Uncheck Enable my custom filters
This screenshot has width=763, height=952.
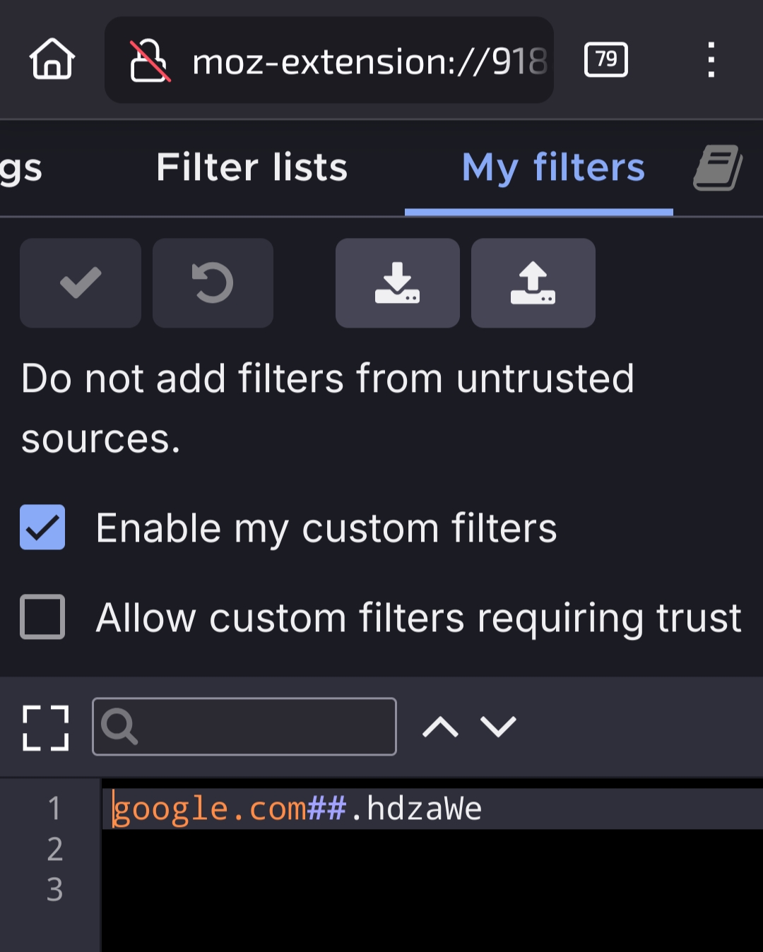(x=42, y=528)
